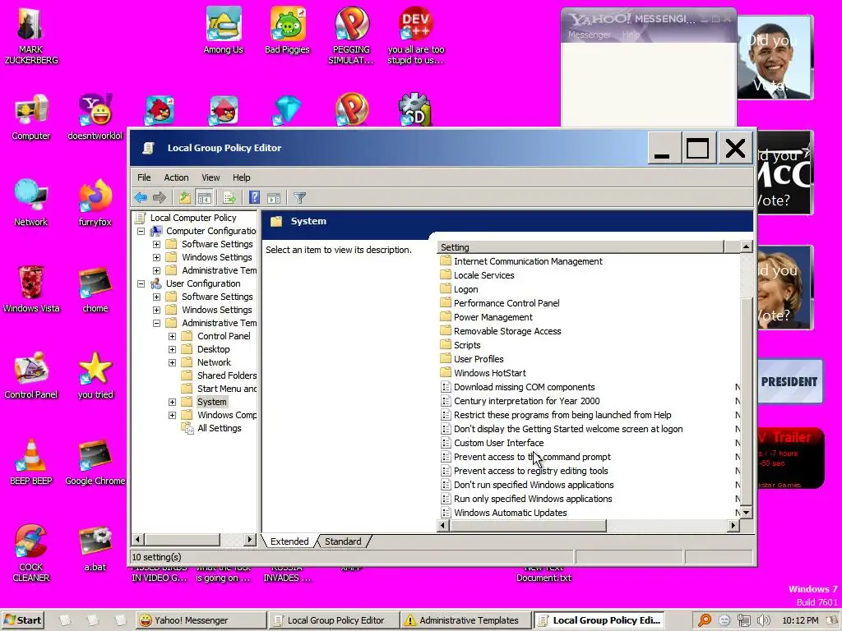Open Messenger menu in Yahoo! Messenger window
This screenshot has height=631, width=842.
(589, 35)
